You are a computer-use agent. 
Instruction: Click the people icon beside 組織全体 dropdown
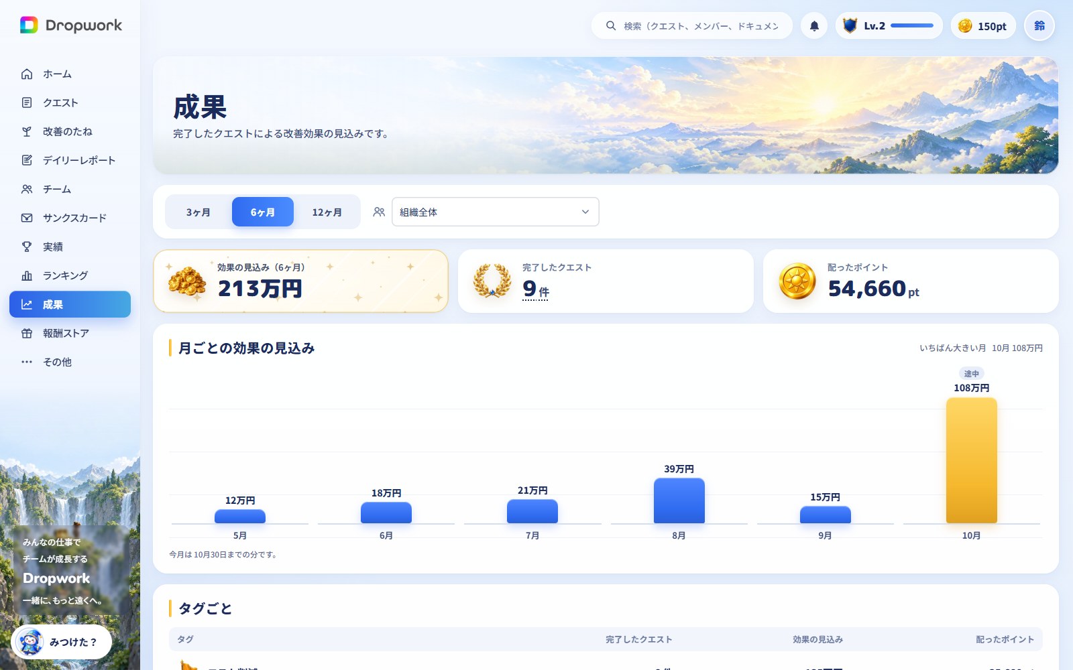coord(379,212)
